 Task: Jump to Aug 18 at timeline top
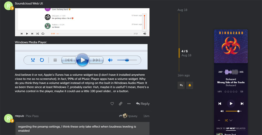pyautogui.click(x=182, y=10)
